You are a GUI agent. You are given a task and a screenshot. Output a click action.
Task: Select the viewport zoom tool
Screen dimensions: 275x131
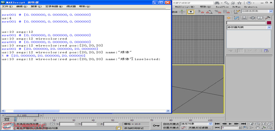click(252, 124)
